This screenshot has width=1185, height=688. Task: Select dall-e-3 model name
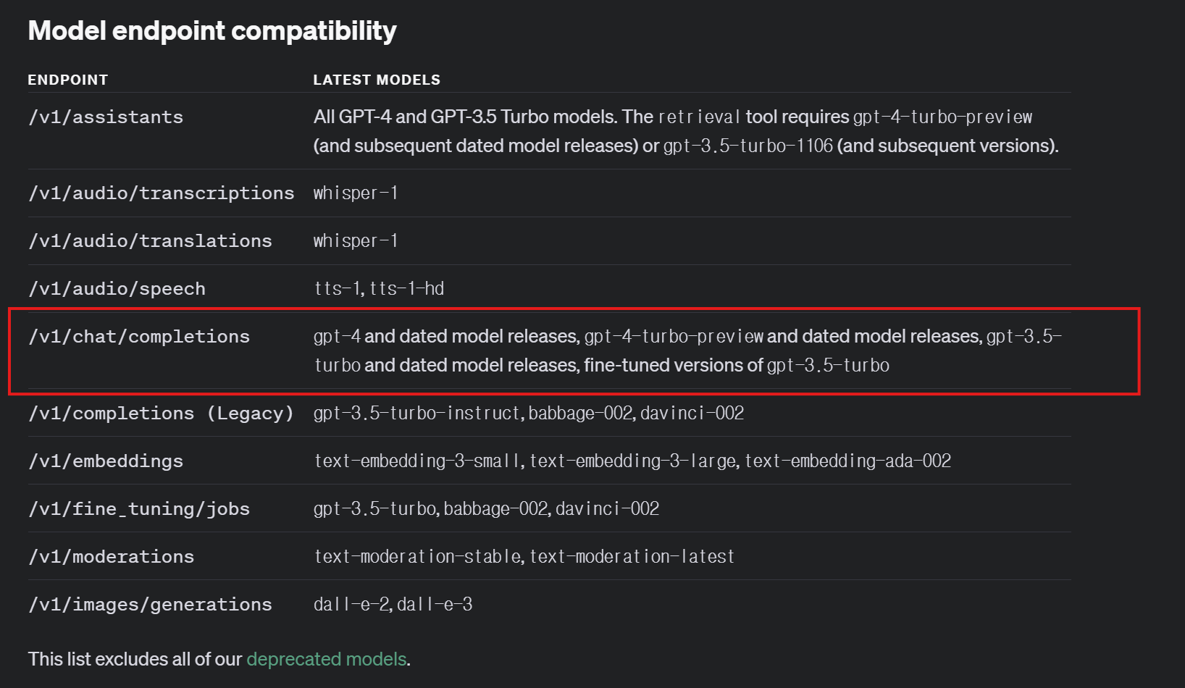[435, 605]
